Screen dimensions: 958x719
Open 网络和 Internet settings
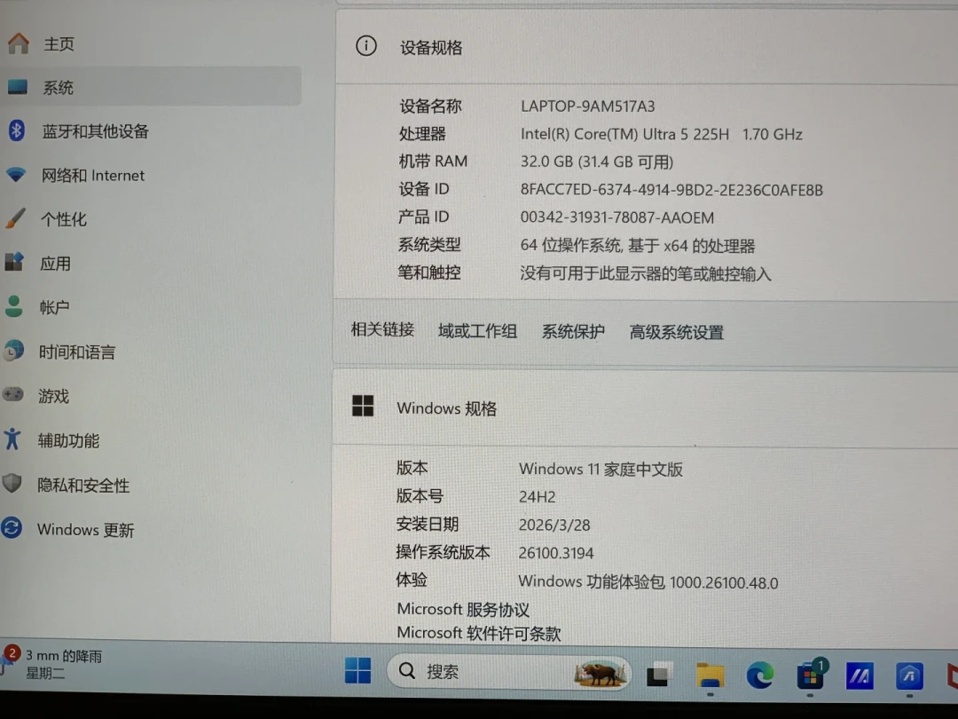(x=93, y=176)
